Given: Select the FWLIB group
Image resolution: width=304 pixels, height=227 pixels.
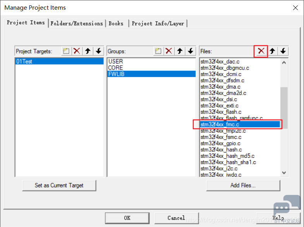Looking at the screenshot, I should [x=151, y=74].
